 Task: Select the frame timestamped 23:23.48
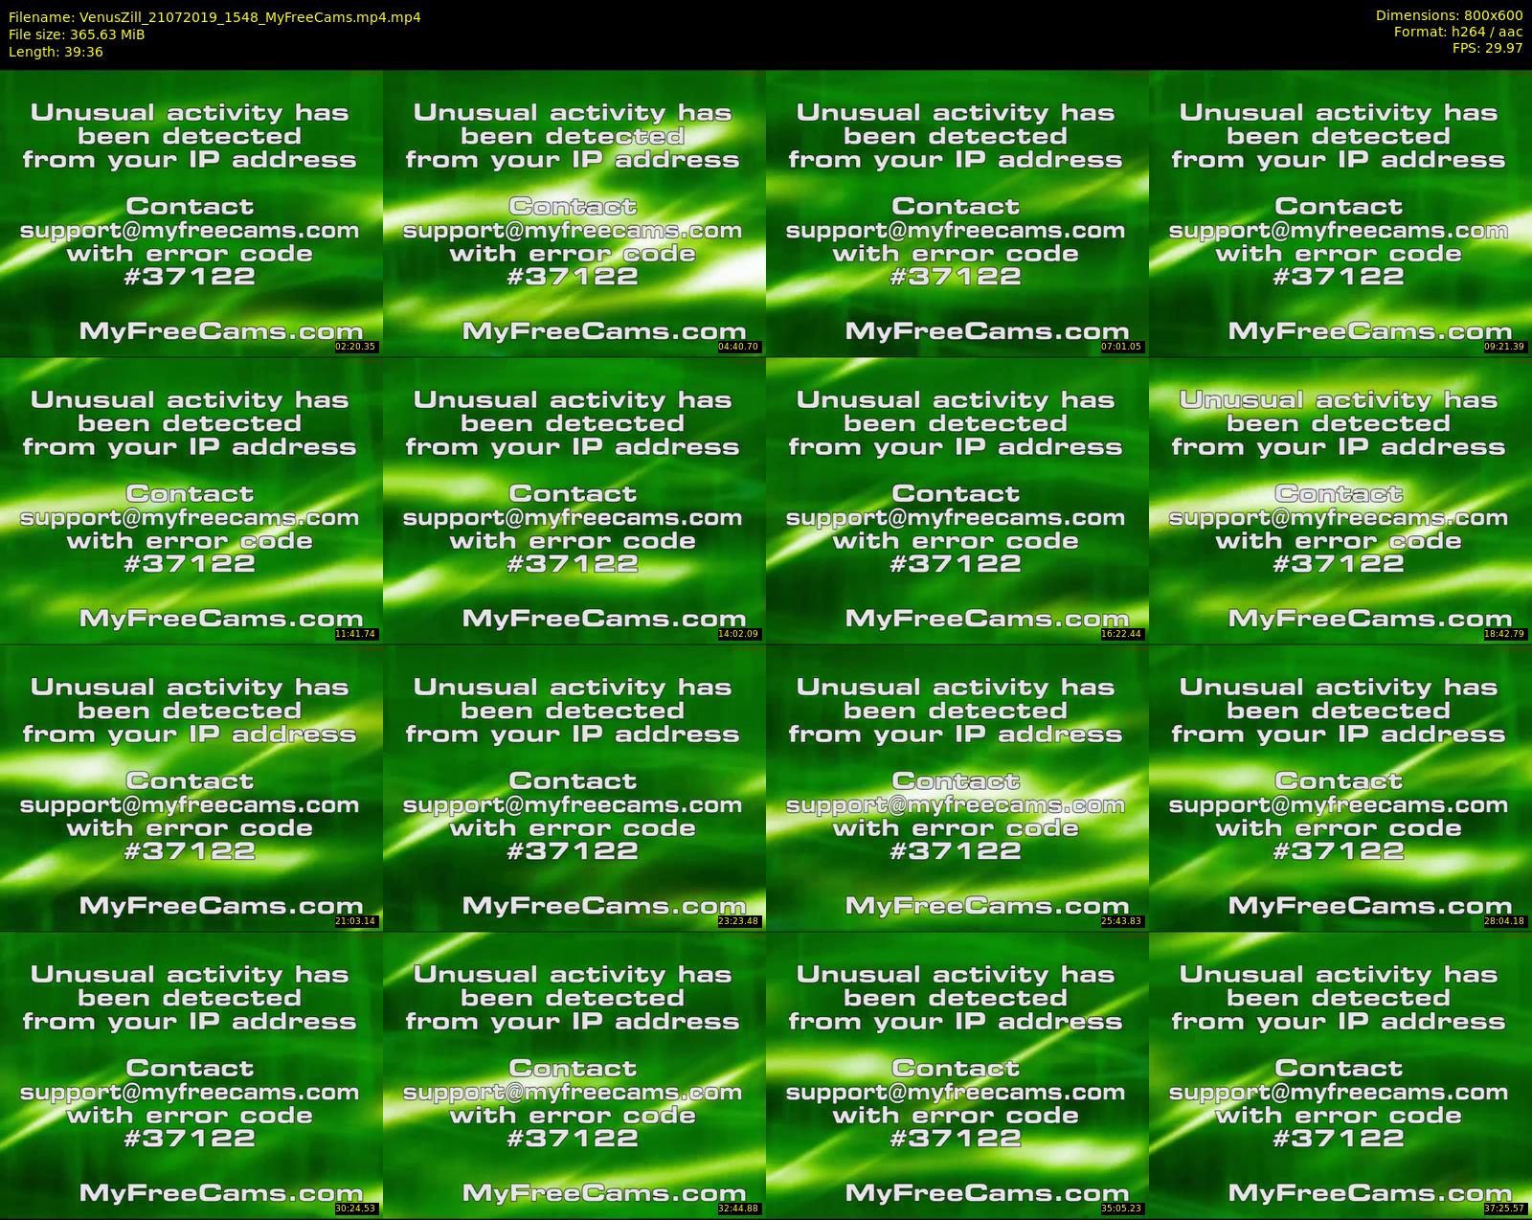point(574,787)
